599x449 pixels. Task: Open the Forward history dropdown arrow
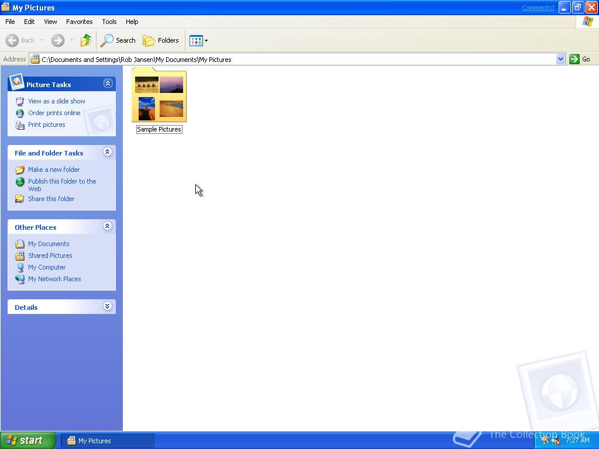71,40
